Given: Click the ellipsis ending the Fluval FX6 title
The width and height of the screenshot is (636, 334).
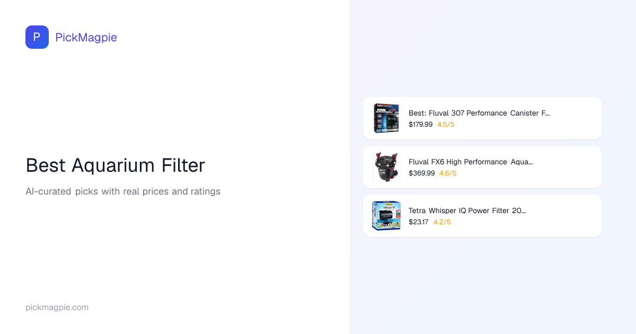Looking at the screenshot, I should click(531, 162).
